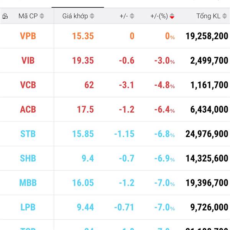Open MBB stock ticker
The height and width of the screenshot is (230, 230).
[28, 183]
